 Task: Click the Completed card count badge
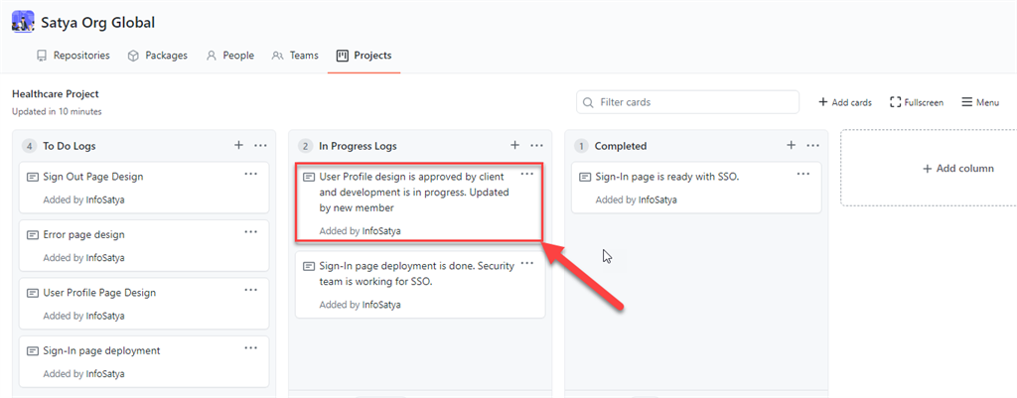pyautogui.click(x=581, y=146)
